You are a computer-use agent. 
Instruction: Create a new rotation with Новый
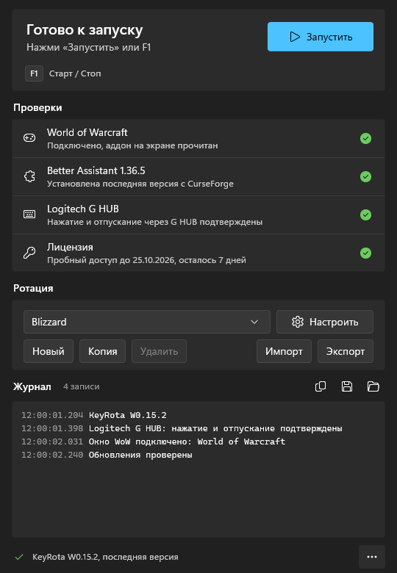(x=49, y=351)
